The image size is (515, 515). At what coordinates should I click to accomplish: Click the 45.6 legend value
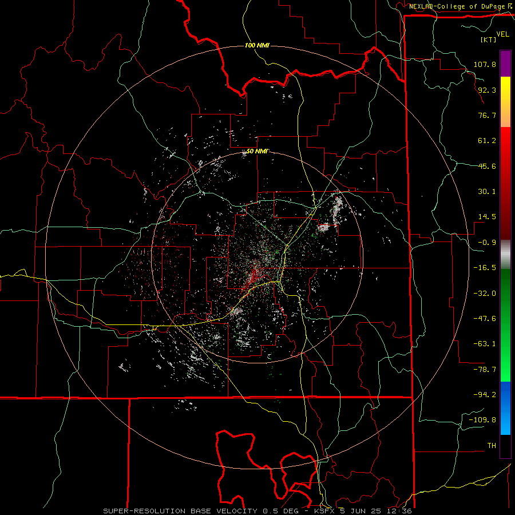point(487,166)
